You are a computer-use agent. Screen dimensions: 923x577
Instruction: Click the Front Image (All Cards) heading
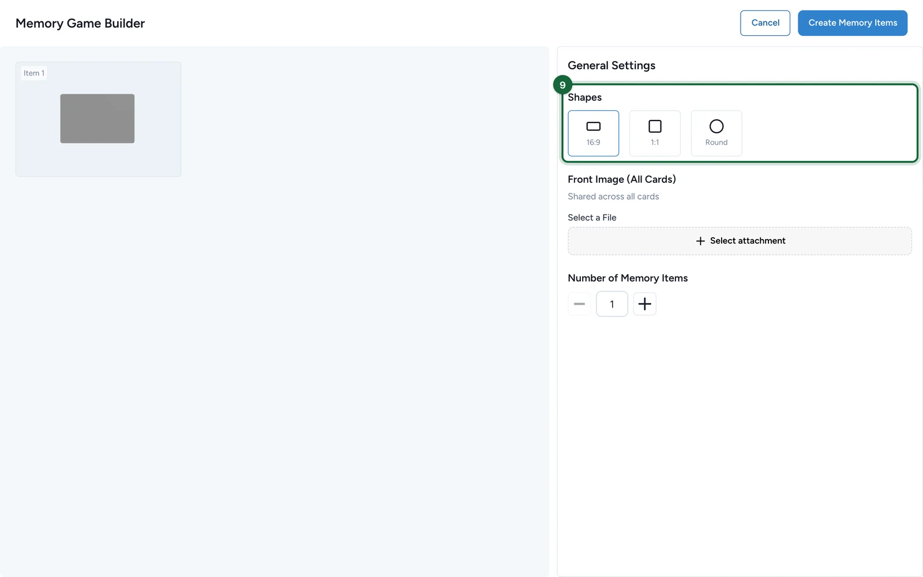coord(622,179)
